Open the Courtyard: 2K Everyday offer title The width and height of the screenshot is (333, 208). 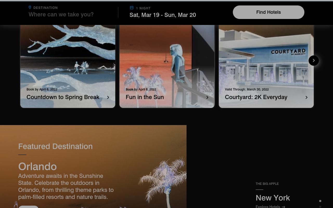256,97
